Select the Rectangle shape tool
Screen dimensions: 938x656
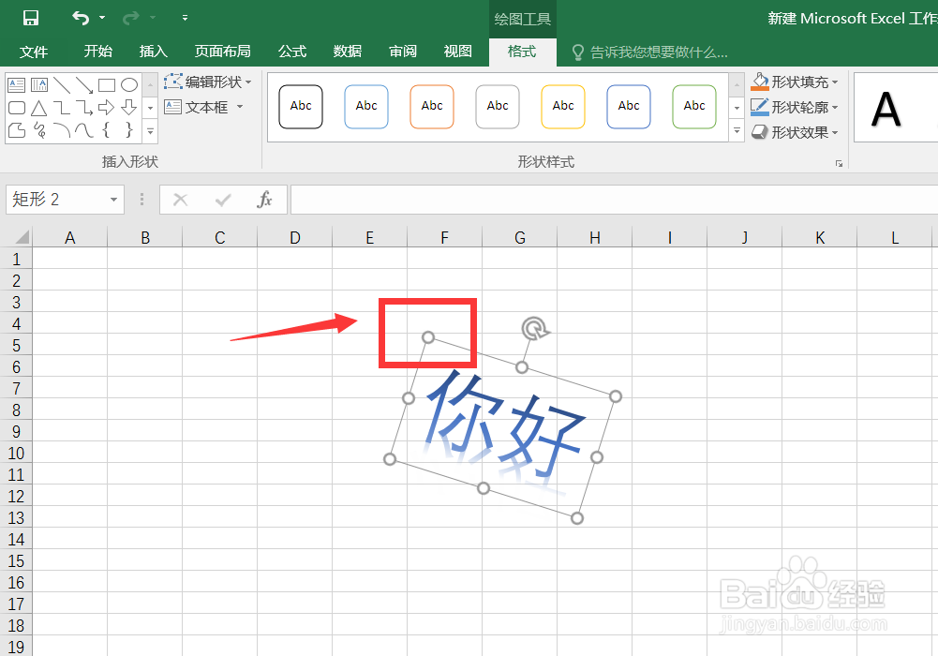pyautogui.click(x=107, y=85)
